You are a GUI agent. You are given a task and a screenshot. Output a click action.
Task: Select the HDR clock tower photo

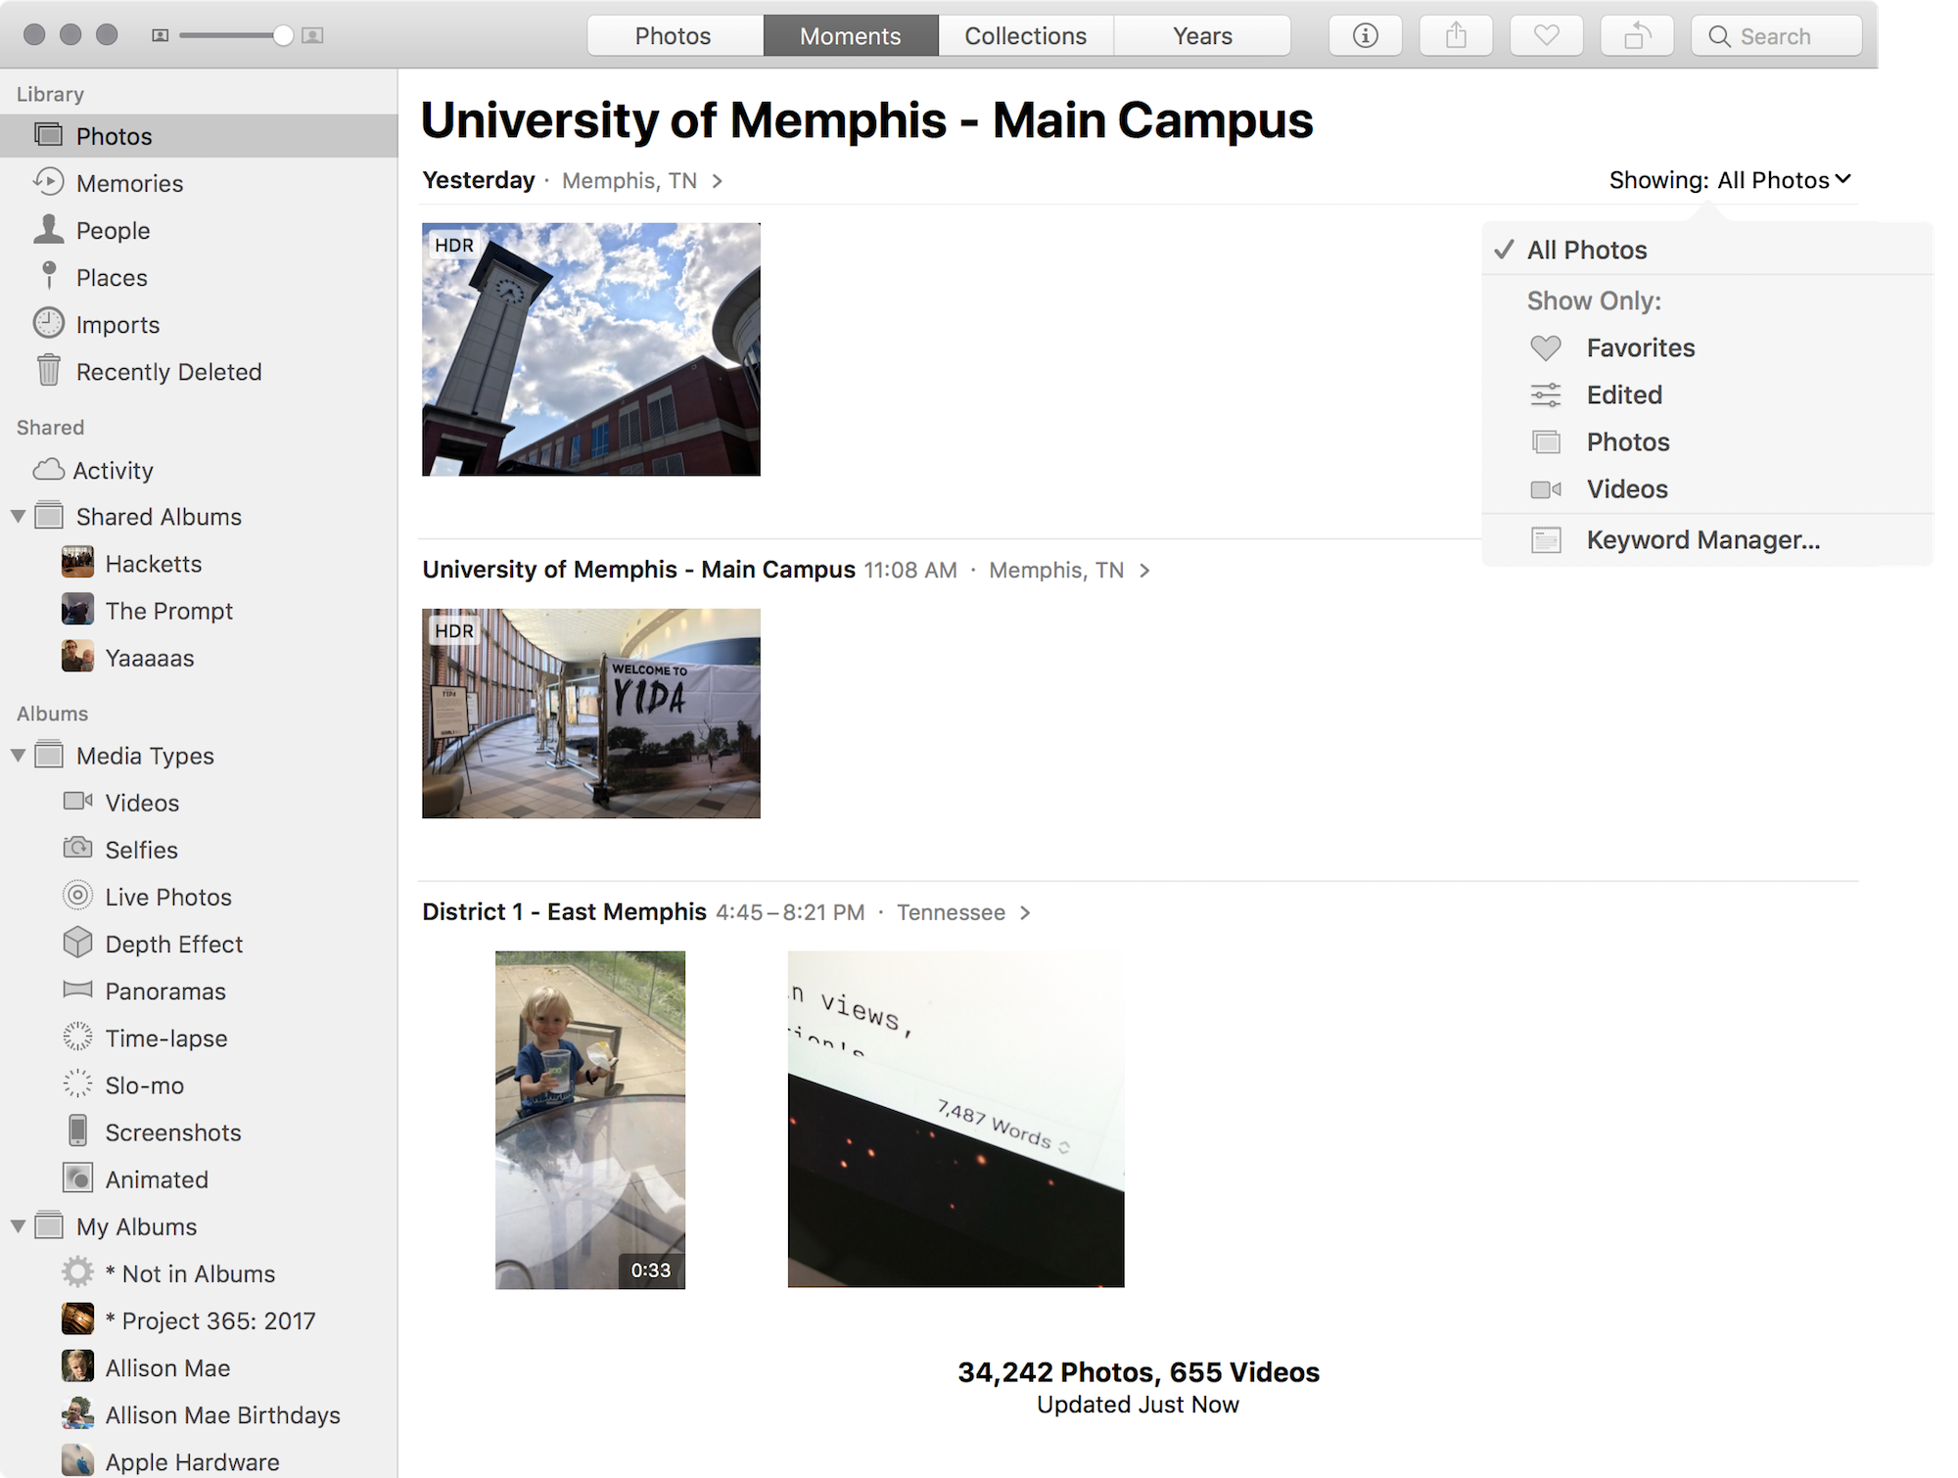590,349
